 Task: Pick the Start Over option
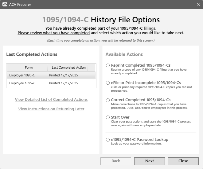click(107, 117)
